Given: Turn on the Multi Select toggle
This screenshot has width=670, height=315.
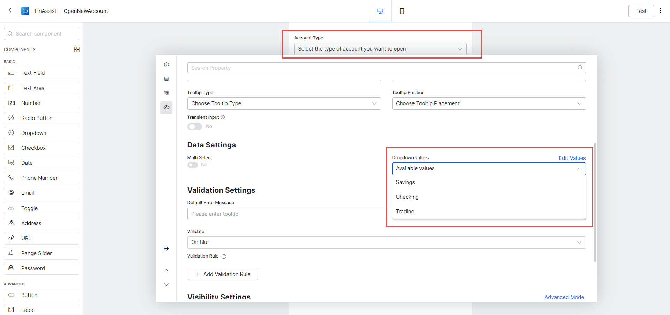Looking at the screenshot, I should pyautogui.click(x=193, y=165).
